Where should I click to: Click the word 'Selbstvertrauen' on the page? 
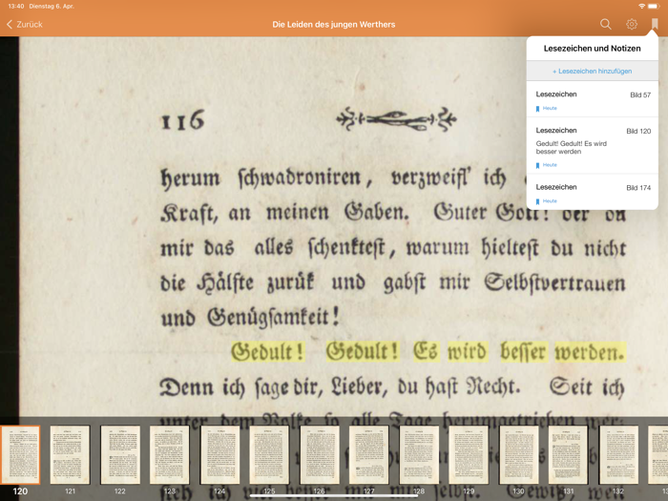[x=554, y=282]
